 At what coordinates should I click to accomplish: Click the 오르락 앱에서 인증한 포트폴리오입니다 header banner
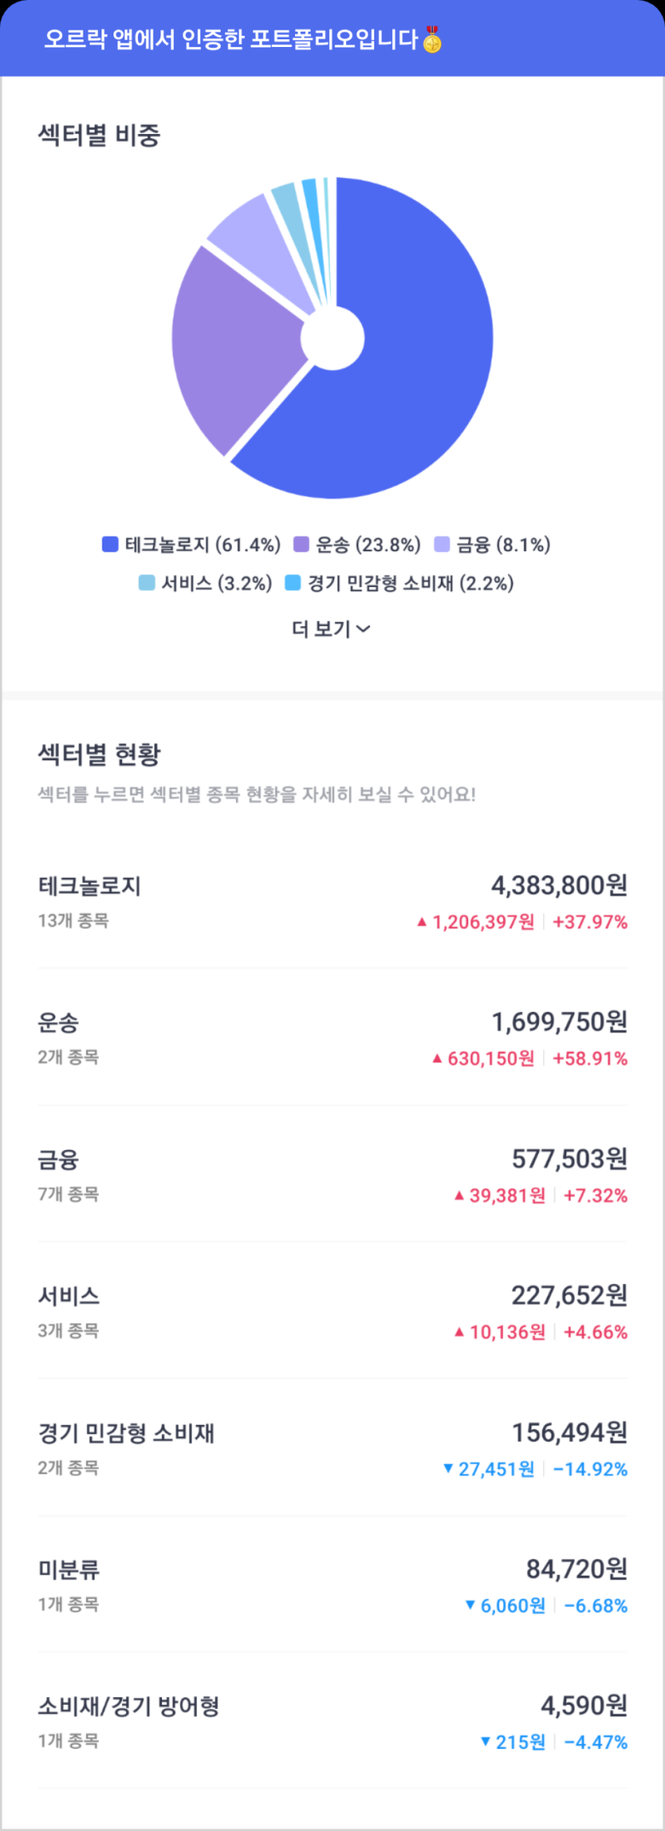point(332,38)
